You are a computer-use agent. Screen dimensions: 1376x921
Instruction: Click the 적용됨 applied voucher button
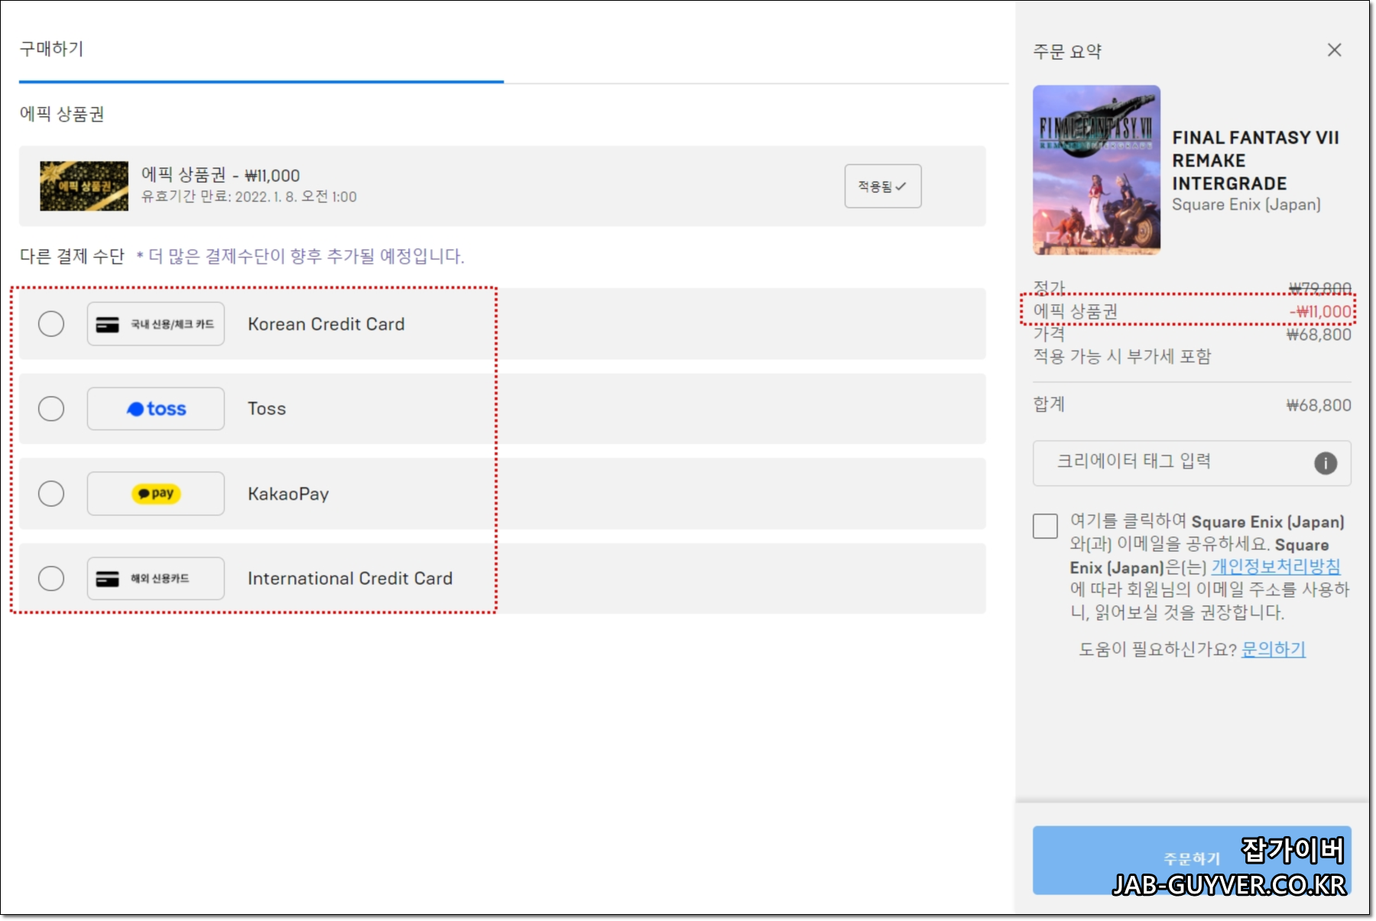click(883, 186)
